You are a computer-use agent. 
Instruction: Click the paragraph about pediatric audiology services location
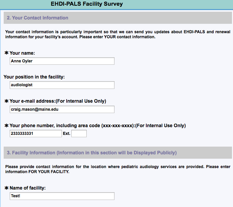tap(118, 169)
